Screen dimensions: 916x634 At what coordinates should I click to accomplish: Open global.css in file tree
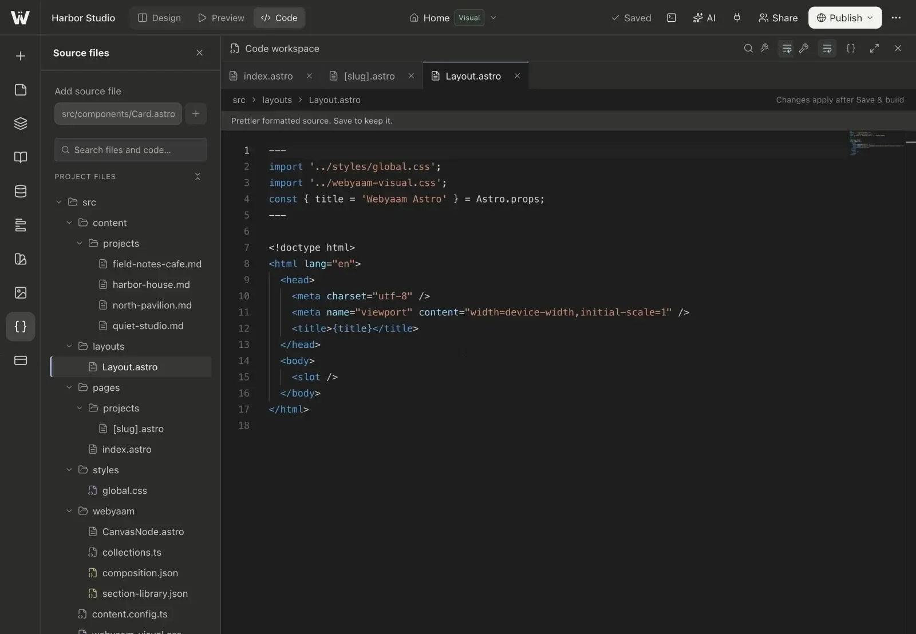point(124,490)
